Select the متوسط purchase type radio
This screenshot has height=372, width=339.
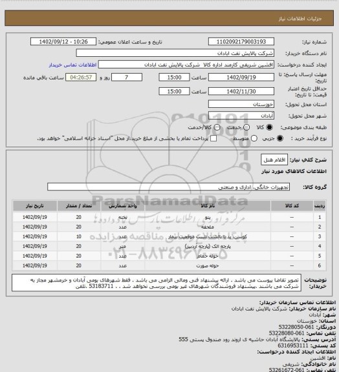point(254,139)
